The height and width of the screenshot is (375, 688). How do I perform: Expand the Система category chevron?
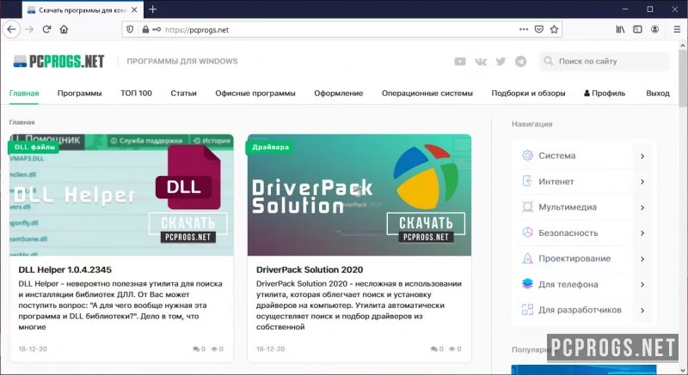(x=642, y=156)
